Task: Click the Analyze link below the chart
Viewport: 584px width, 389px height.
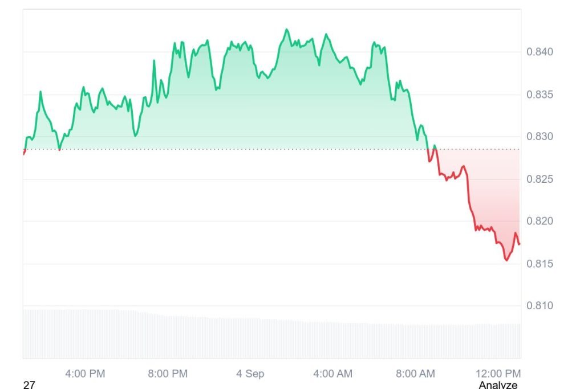Action: (x=498, y=385)
